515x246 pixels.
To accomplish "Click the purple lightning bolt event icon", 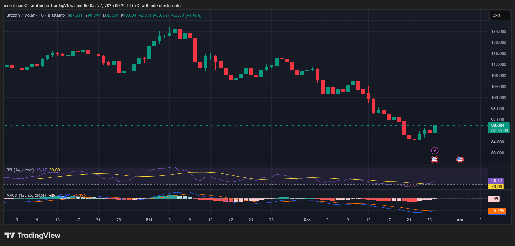I will click(x=435, y=150).
